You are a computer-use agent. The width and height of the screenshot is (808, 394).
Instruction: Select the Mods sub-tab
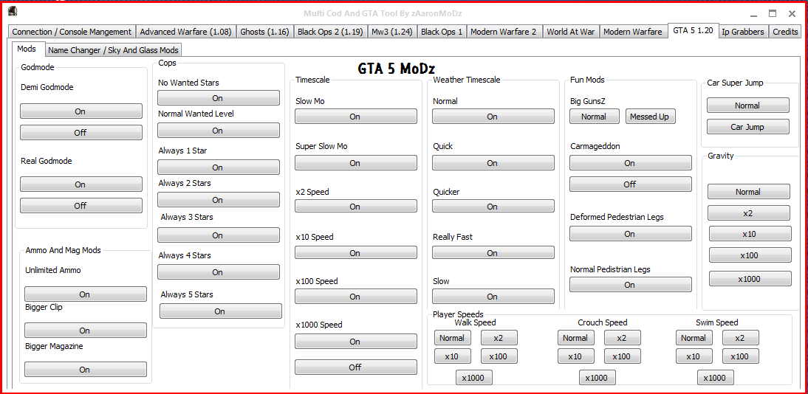coord(27,49)
